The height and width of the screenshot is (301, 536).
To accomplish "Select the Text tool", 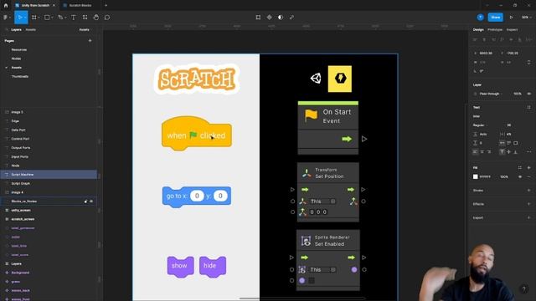I will [73, 18].
